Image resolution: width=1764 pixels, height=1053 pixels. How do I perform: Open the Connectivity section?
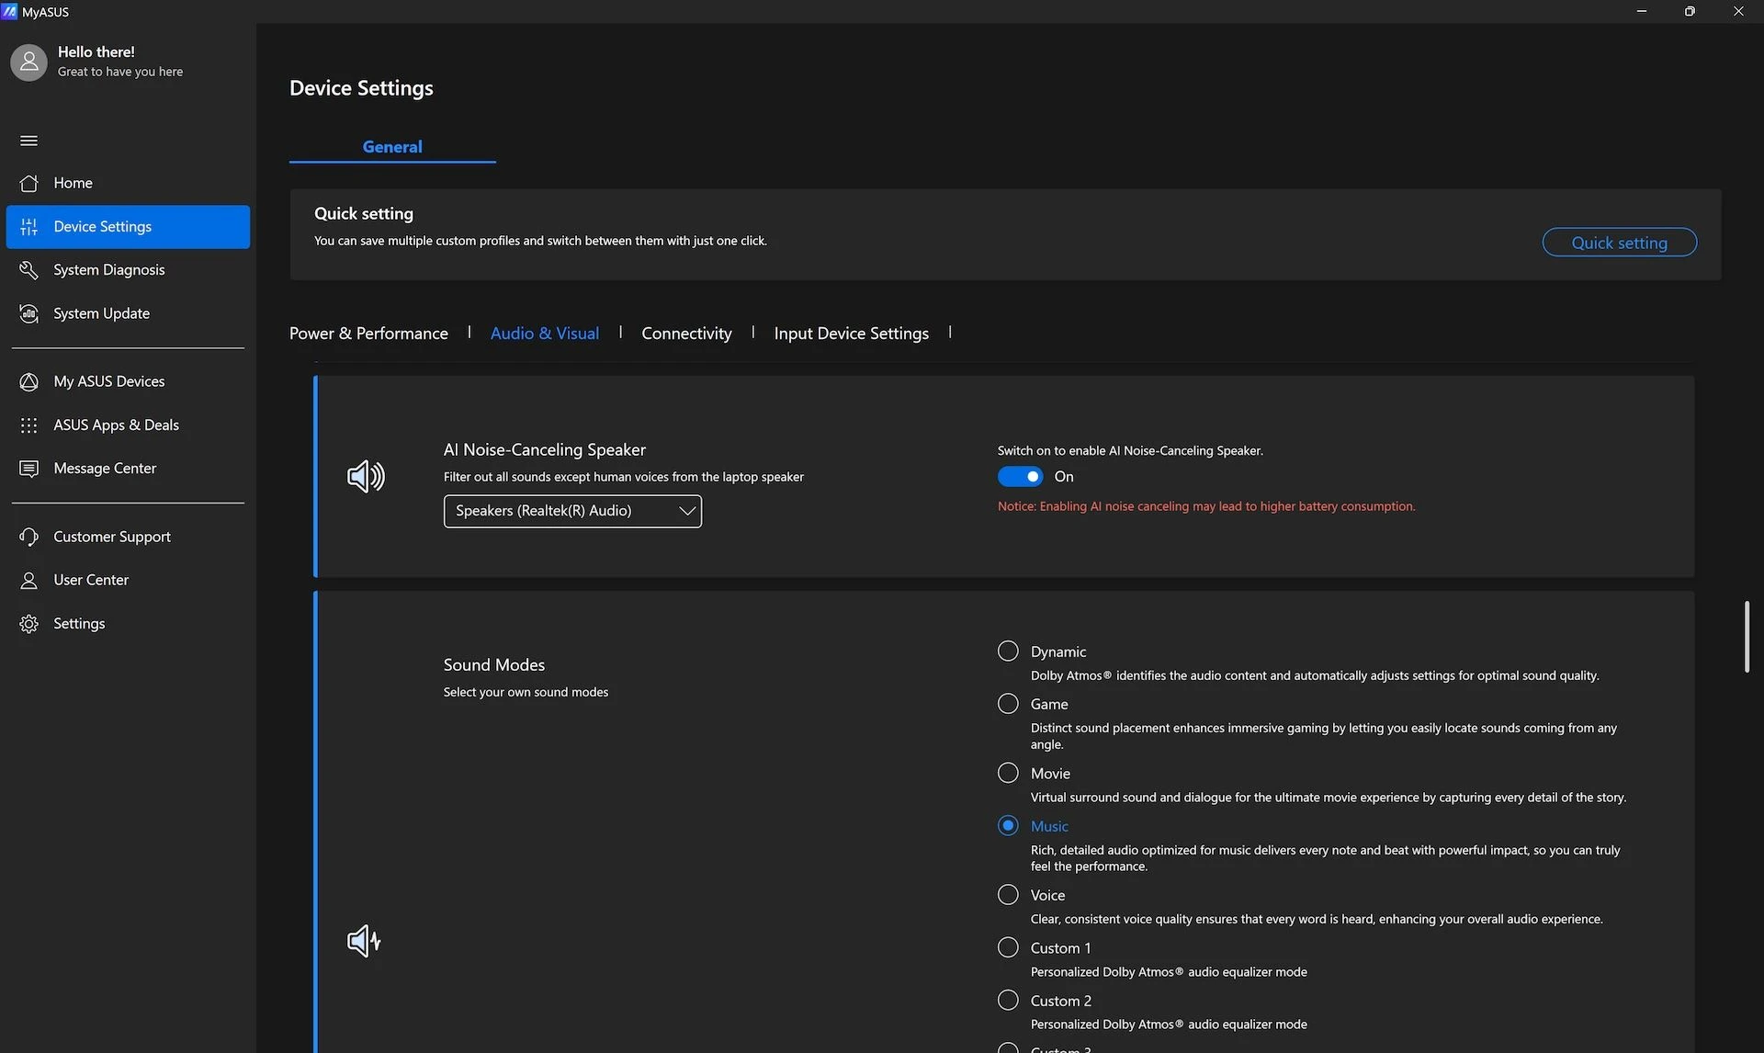(x=686, y=334)
